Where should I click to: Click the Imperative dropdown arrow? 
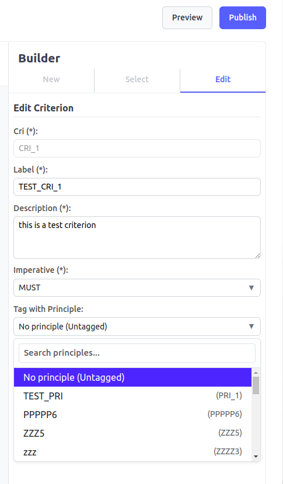[251, 287]
